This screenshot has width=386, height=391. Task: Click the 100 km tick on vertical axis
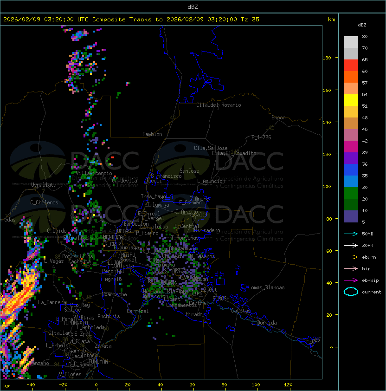coord(327,186)
